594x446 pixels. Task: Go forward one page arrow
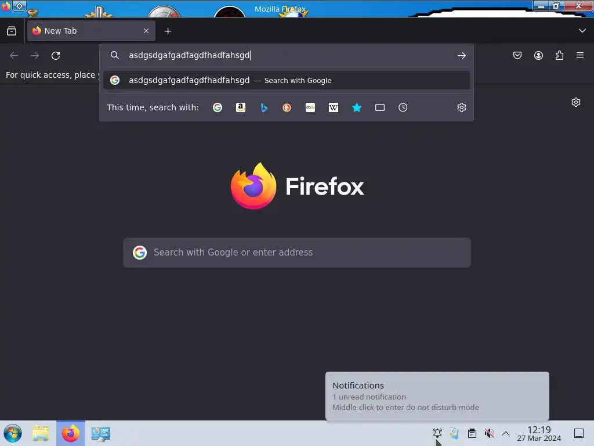(x=35, y=56)
